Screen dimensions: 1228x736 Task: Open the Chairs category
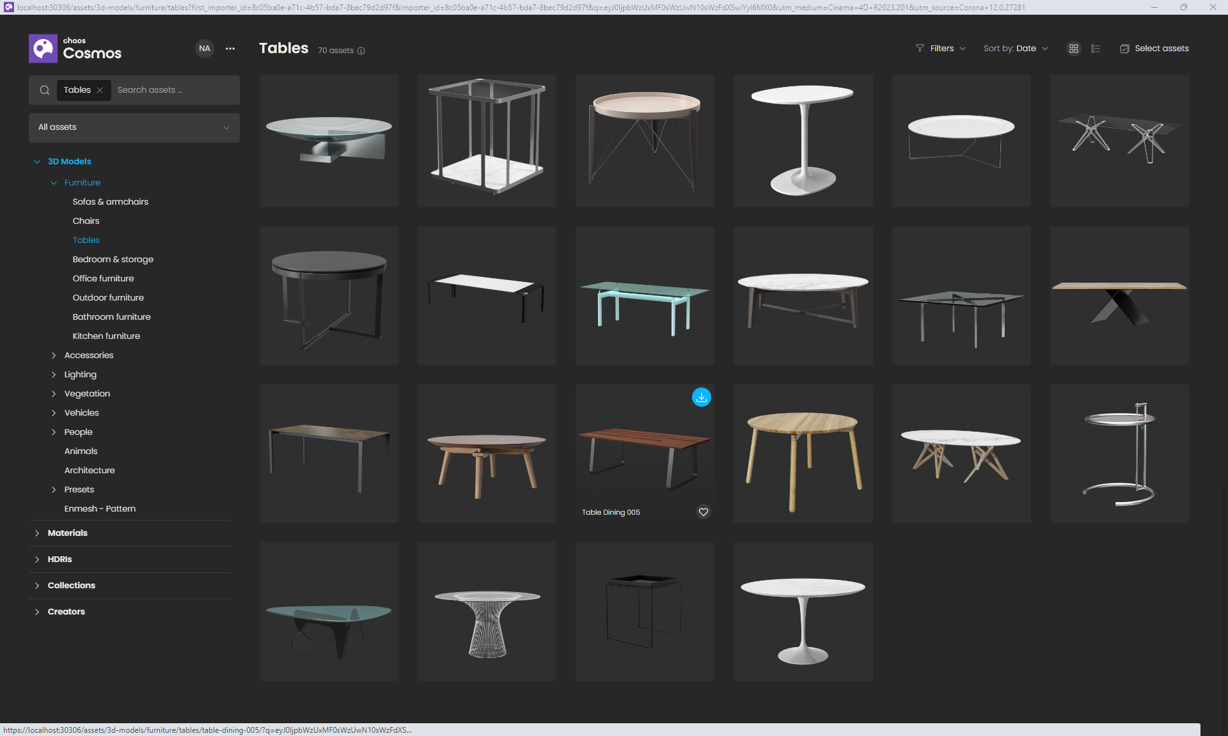point(86,221)
